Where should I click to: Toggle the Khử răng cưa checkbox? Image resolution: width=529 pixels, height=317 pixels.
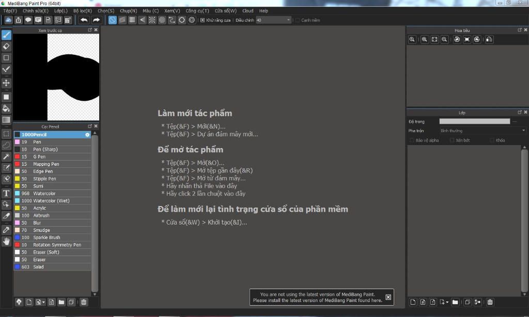click(x=203, y=20)
